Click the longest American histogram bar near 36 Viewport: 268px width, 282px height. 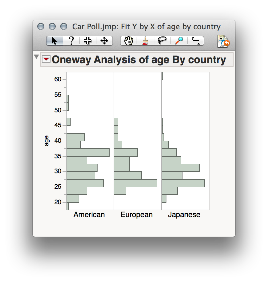[88, 152]
